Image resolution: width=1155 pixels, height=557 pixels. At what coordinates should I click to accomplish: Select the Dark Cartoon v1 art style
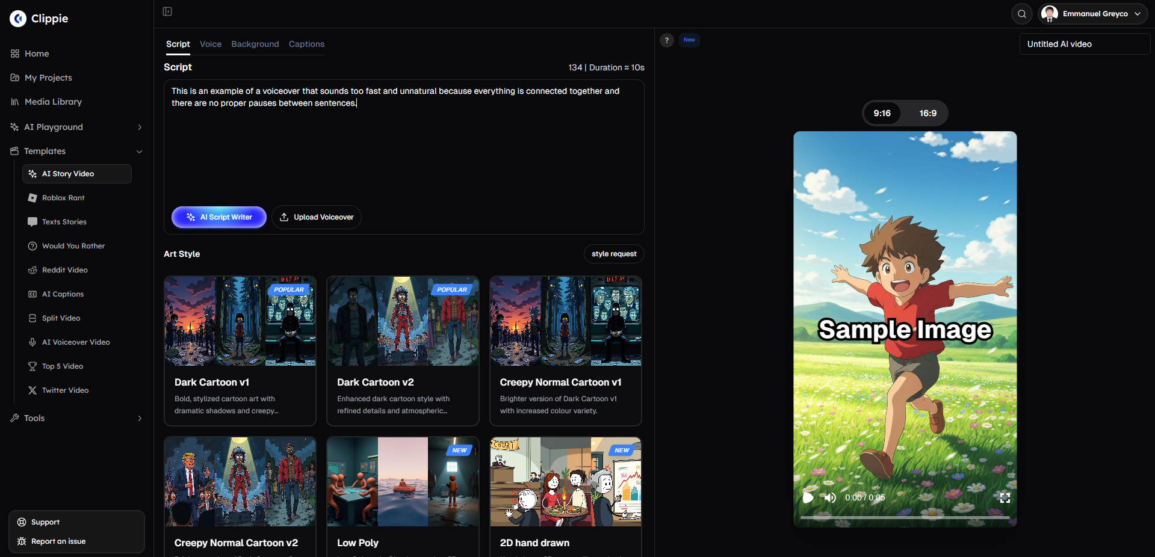240,351
